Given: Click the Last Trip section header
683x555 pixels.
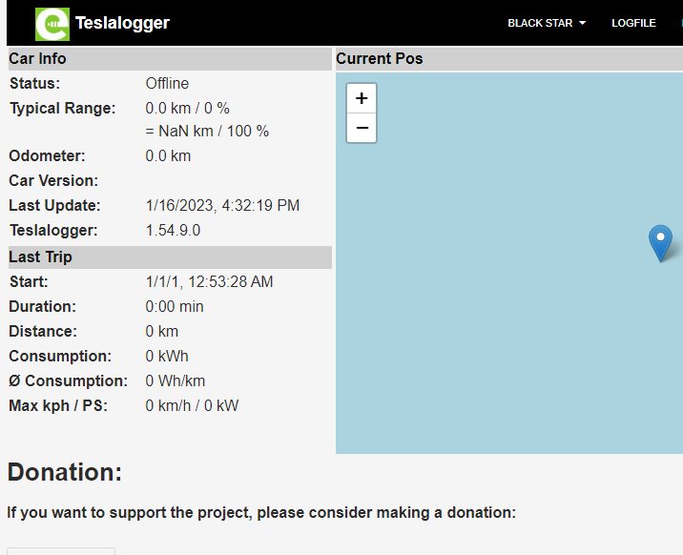Looking at the screenshot, I should pyautogui.click(x=170, y=257).
